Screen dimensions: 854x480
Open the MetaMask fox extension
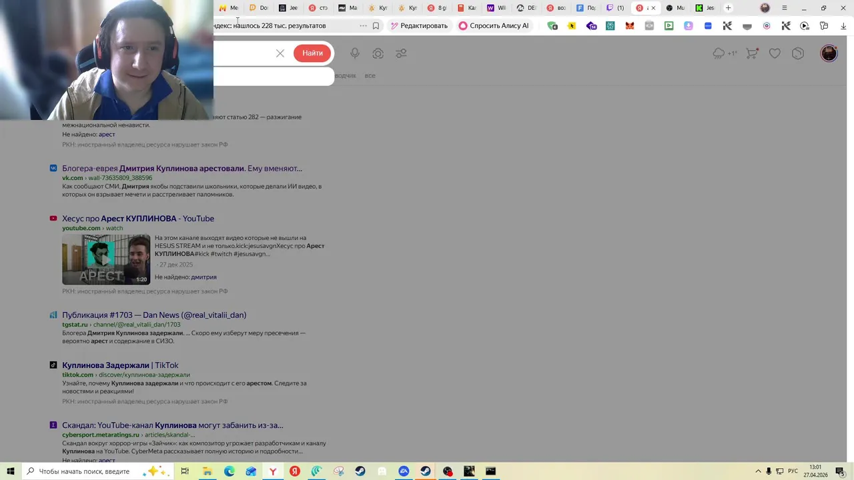coord(629,26)
